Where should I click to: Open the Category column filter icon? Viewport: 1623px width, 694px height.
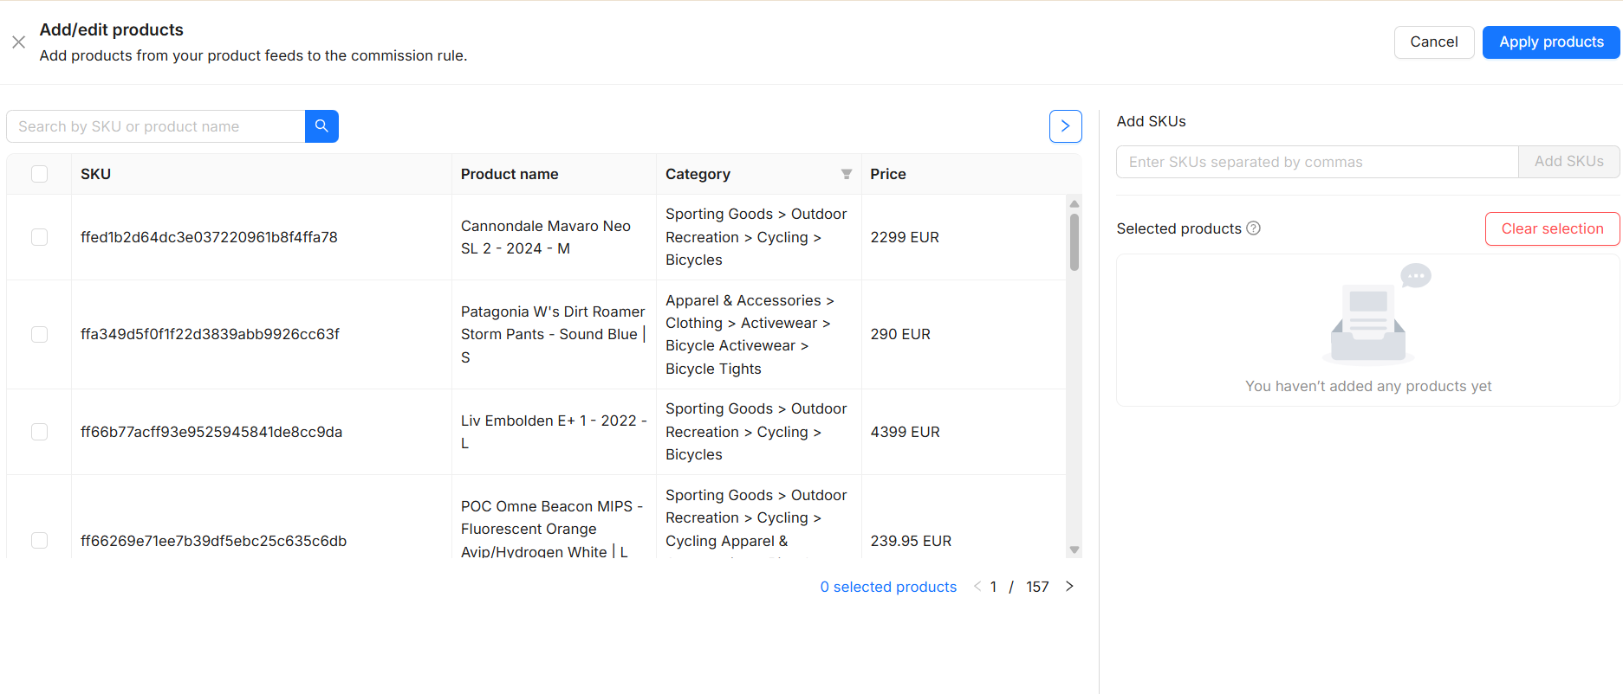[846, 175]
